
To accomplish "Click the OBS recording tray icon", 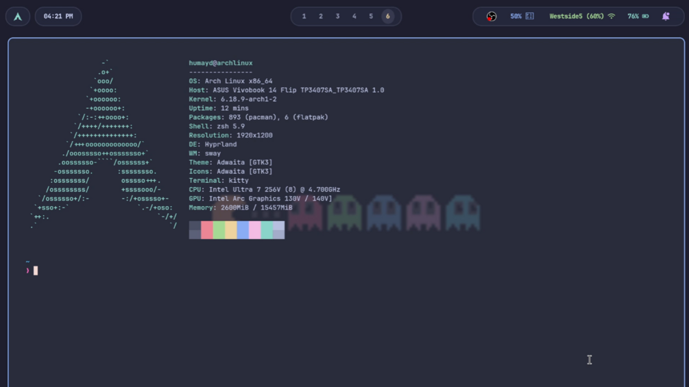I will pyautogui.click(x=492, y=16).
